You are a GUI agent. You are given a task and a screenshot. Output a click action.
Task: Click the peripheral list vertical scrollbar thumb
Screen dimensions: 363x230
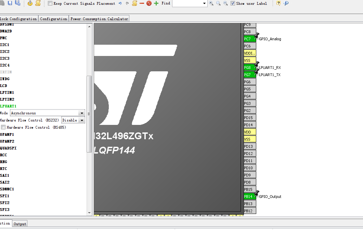coord(89,114)
